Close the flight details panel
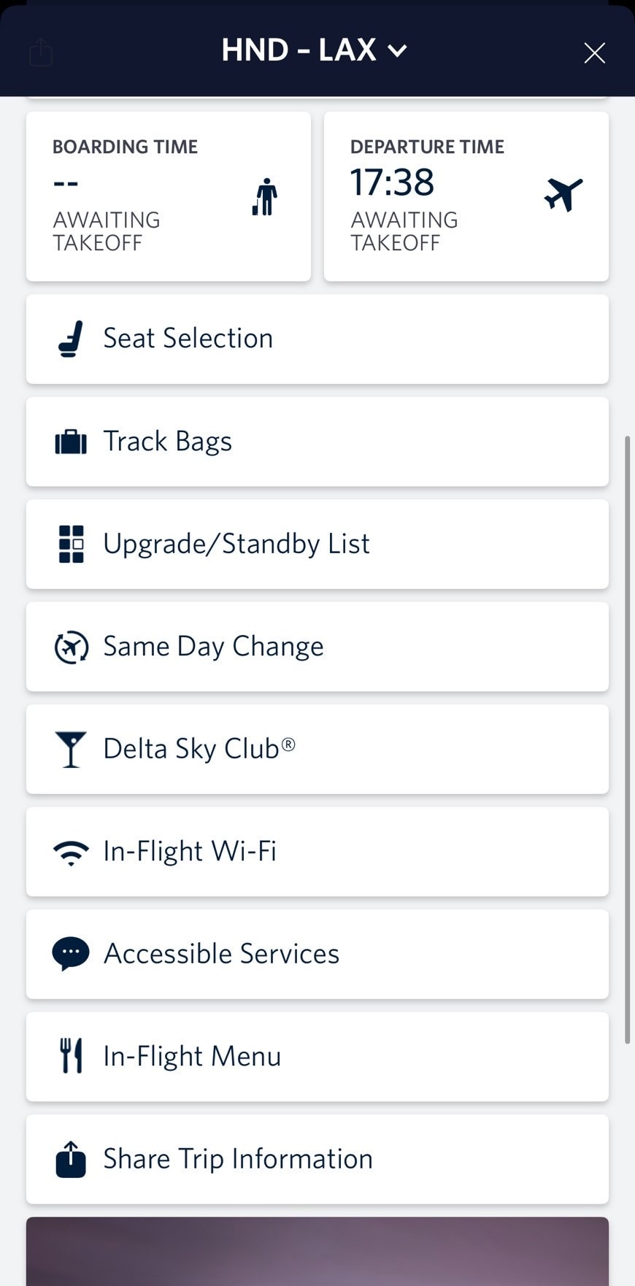The width and height of the screenshot is (635, 1286). point(594,53)
